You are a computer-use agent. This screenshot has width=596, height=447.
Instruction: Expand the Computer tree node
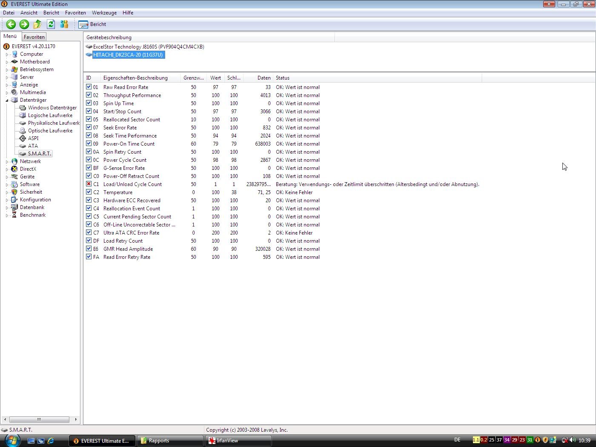pos(7,54)
